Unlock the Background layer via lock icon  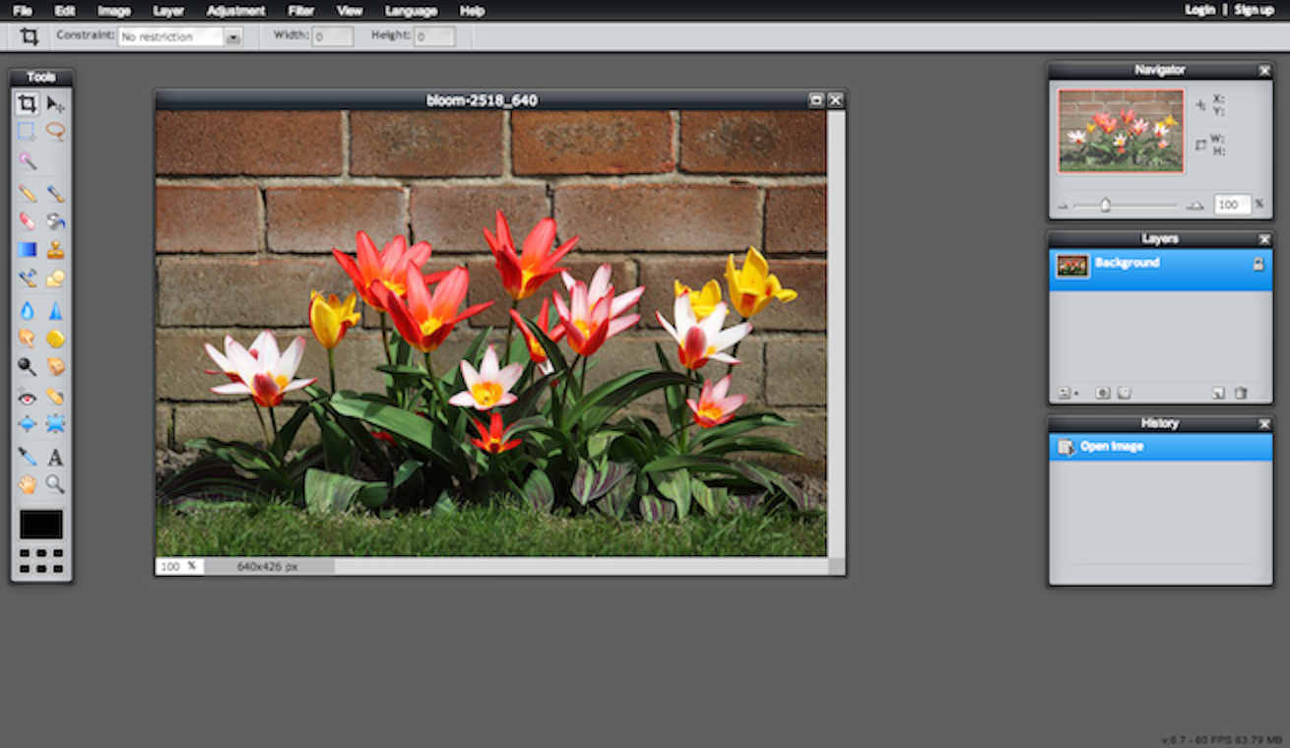point(1258,265)
